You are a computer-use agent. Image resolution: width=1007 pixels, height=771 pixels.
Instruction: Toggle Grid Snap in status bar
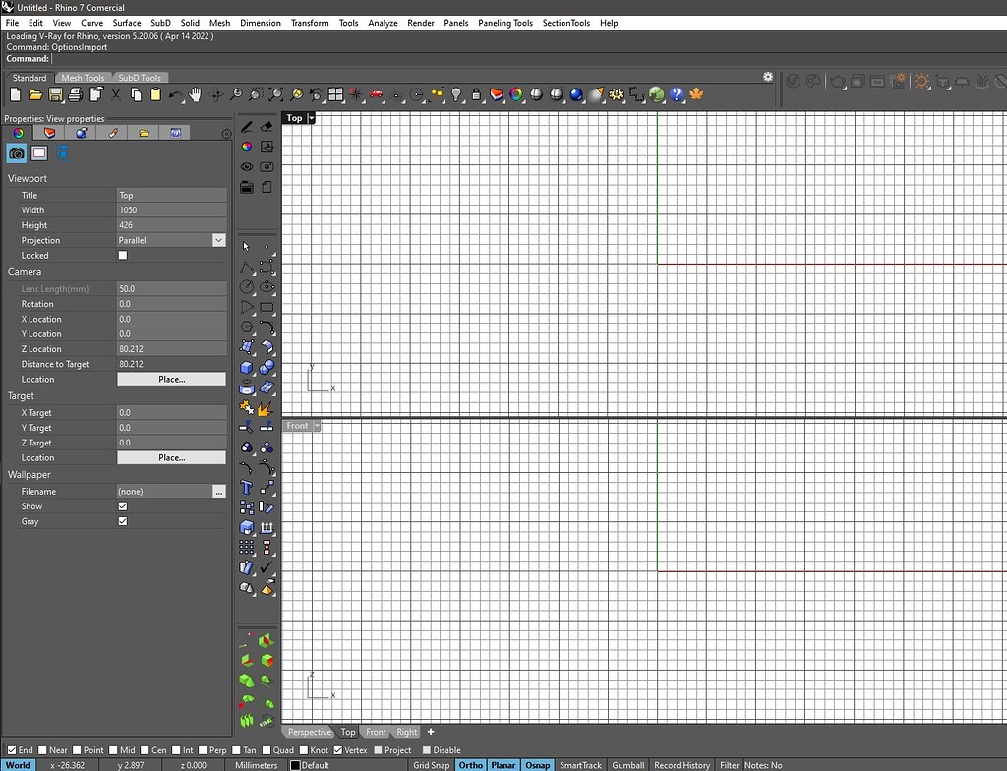pos(431,765)
